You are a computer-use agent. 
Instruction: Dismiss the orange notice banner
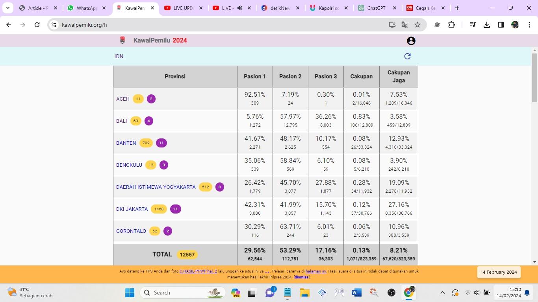pyautogui.click(x=301, y=277)
